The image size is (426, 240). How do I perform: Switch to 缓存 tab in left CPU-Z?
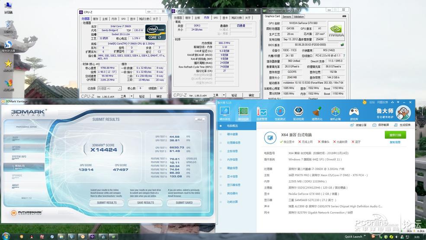tap(96, 19)
